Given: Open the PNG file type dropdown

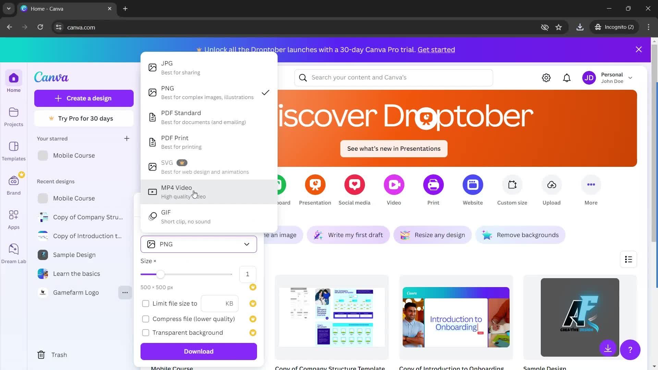Looking at the screenshot, I should click(x=199, y=244).
